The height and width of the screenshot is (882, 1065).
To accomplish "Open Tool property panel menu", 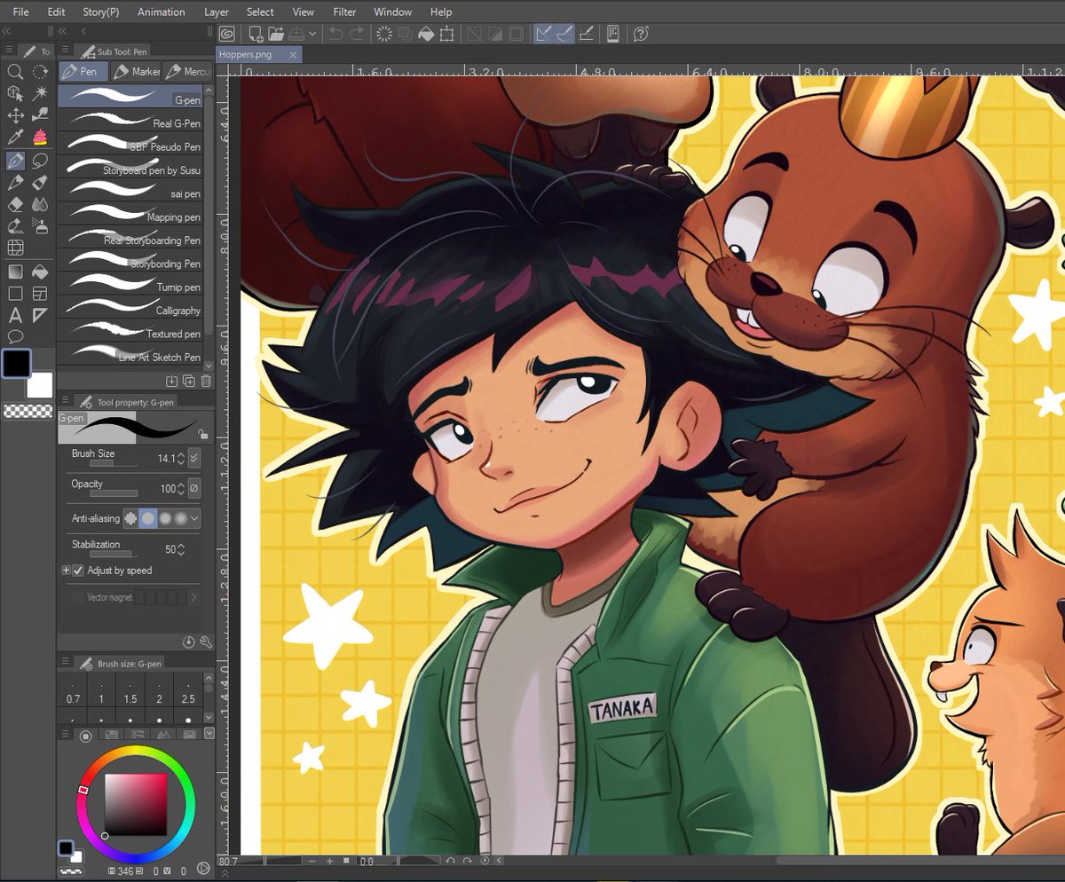I will pyautogui.click(x=66, y=401).
